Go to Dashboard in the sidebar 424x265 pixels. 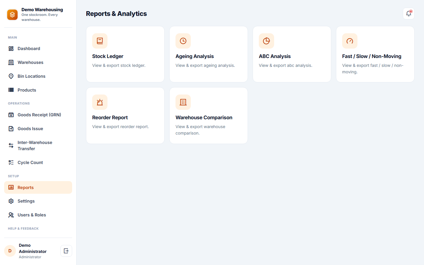38,49
